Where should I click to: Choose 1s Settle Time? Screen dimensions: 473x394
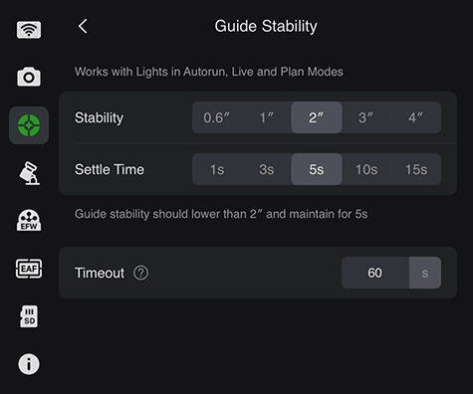217,169
